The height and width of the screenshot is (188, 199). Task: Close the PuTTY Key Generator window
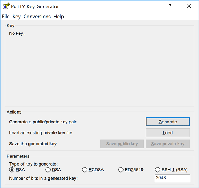point(189,6)
